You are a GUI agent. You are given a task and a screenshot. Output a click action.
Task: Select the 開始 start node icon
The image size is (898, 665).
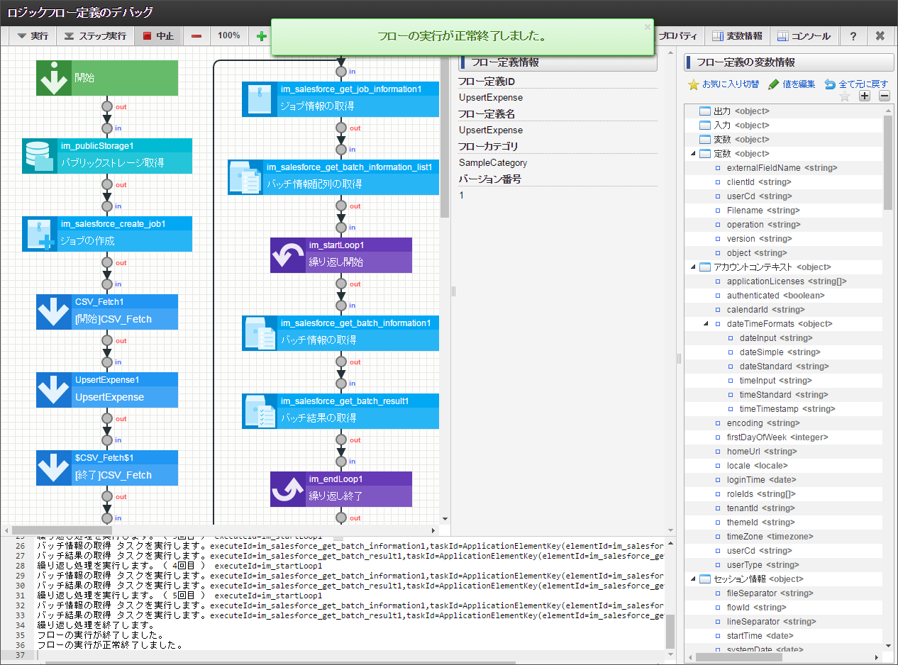pos(54,78)
